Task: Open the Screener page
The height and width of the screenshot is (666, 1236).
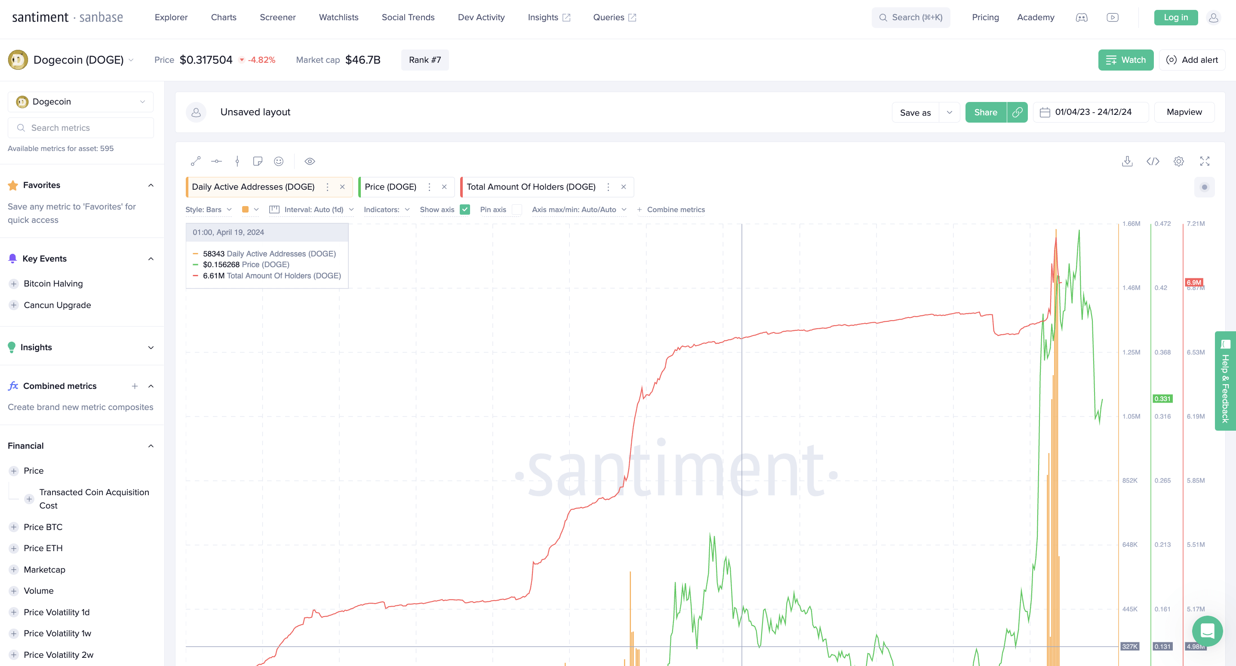Action: tap(278, 17)
